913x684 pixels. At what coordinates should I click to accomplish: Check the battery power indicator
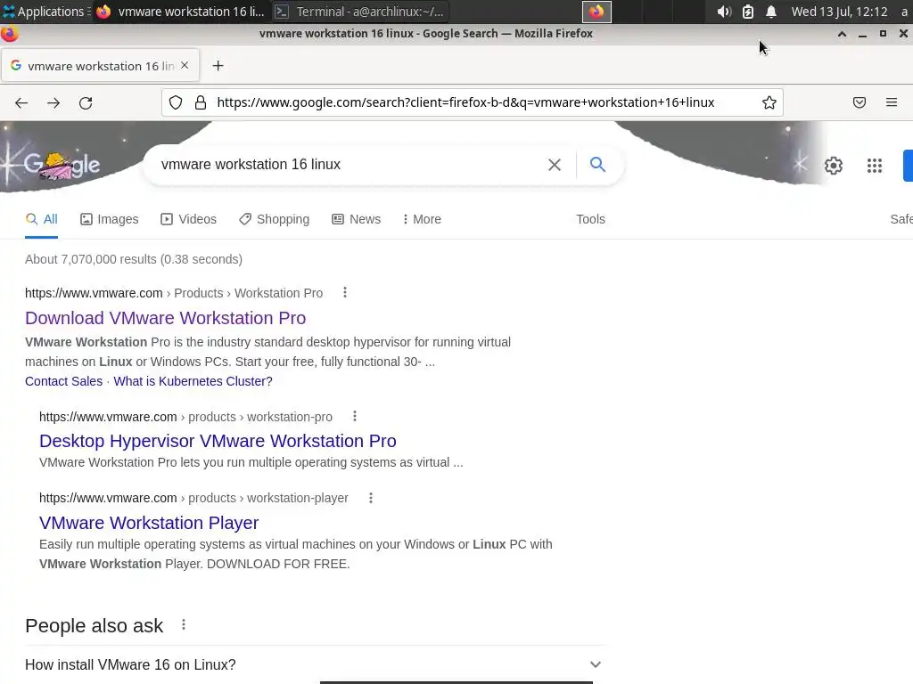pos(748,12)
